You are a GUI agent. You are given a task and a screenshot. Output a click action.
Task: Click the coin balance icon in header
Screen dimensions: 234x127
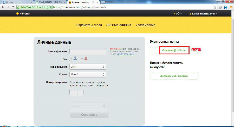(174, 14)
